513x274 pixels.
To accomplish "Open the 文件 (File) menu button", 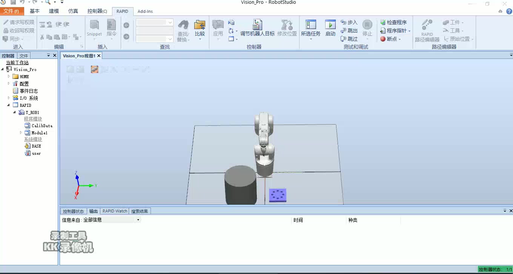I will (12, 11).
